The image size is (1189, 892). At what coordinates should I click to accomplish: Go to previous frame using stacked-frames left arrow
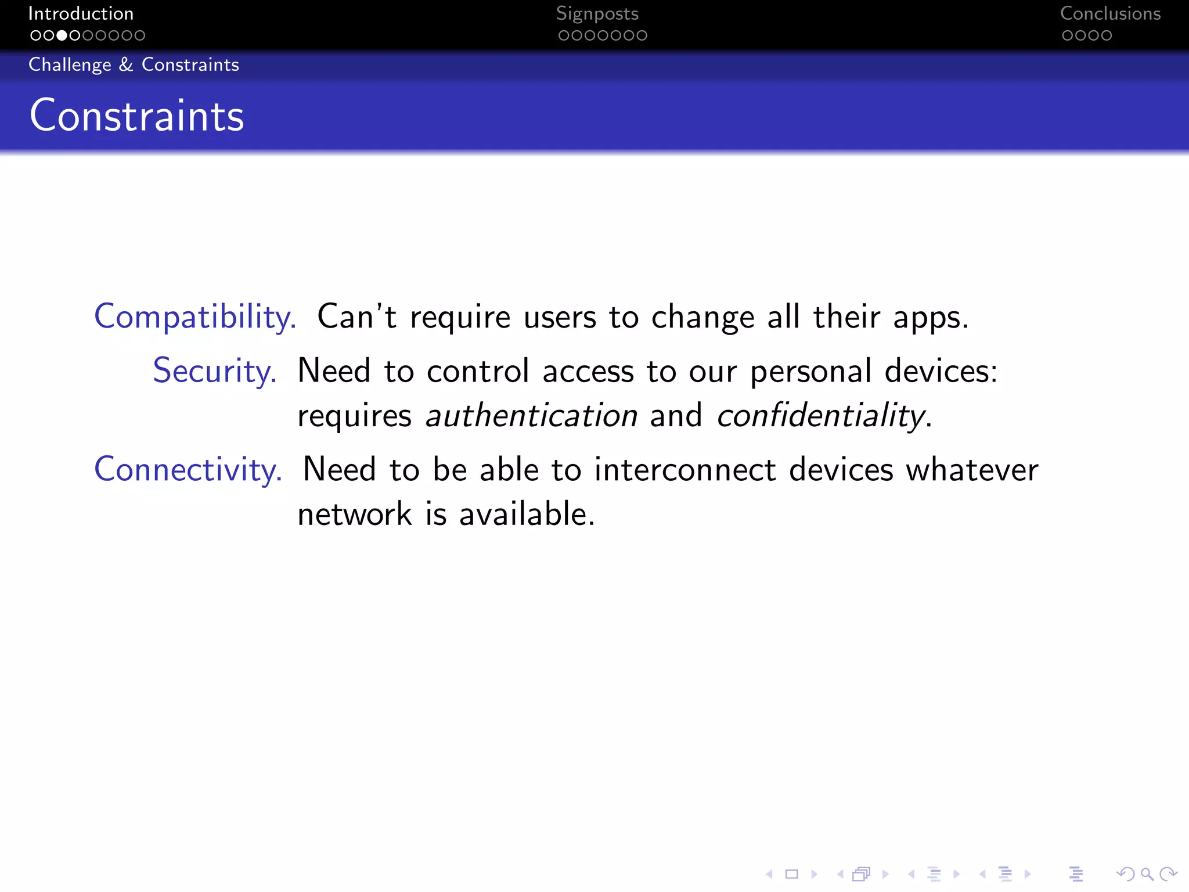[840, 874]
